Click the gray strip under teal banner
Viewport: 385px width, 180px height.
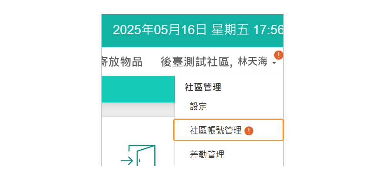(138, 109)
